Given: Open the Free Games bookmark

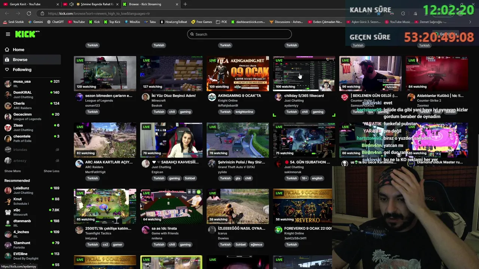Looking at the screenshot, I should (202, 22).
